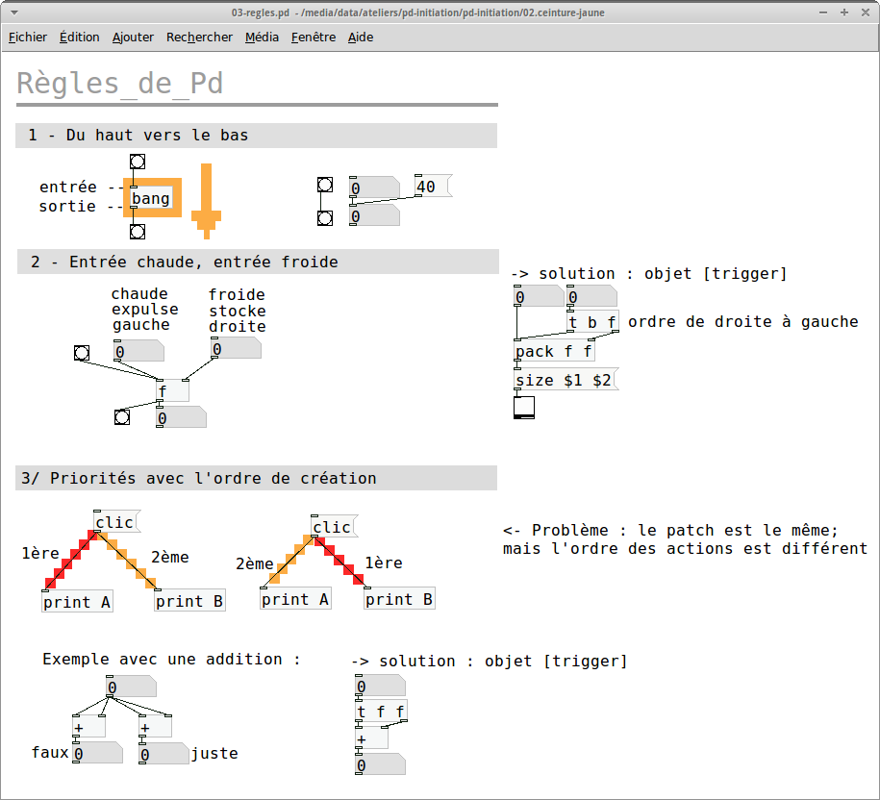Open the Ajouter menu
This screenshot has height=800, width=880.
pos(133,37)
